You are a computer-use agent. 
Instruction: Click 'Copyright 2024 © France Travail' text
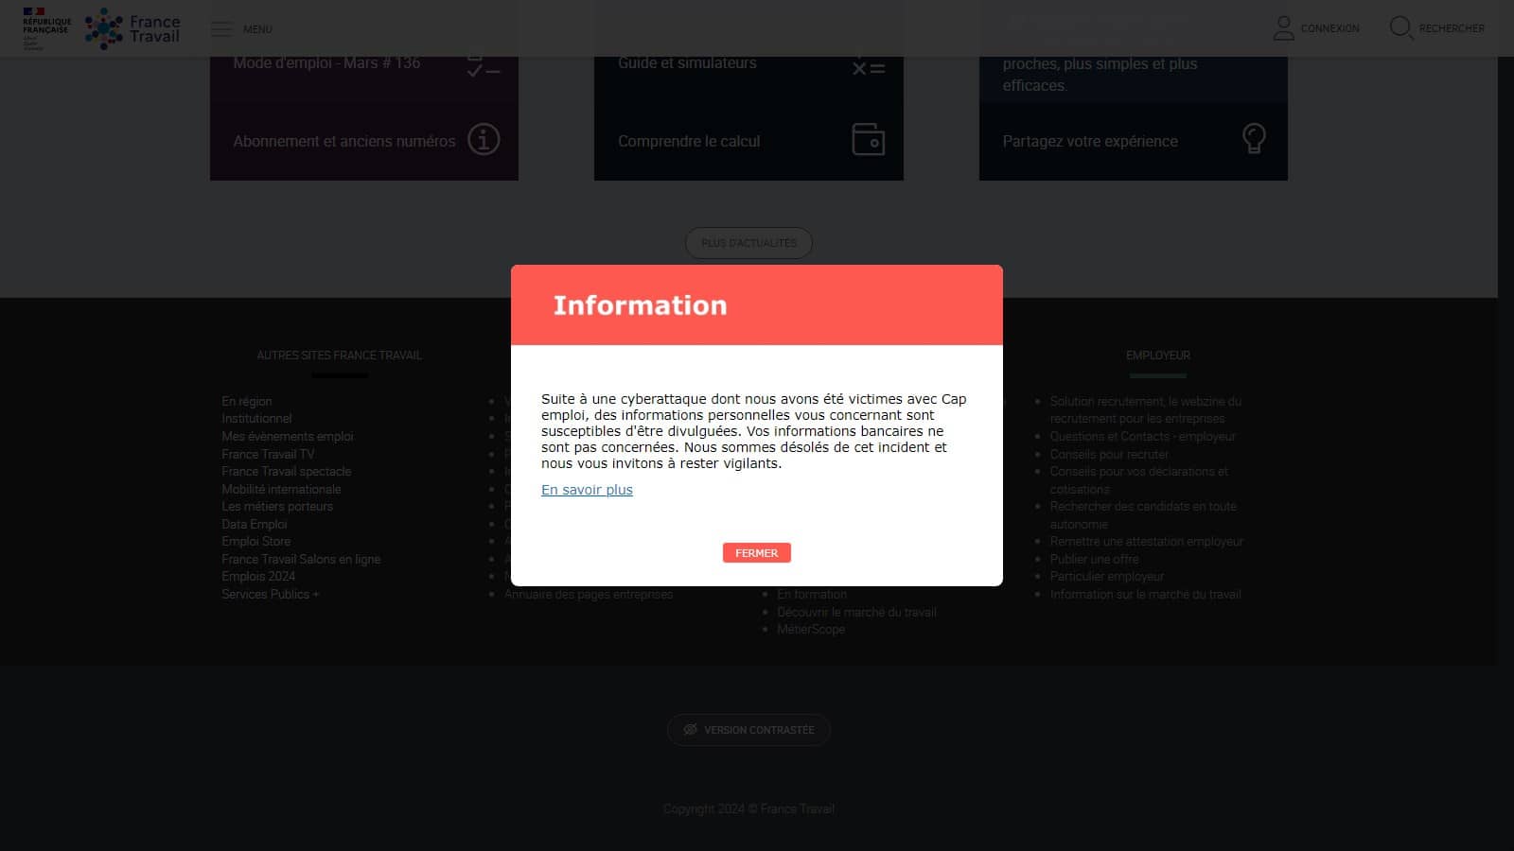[748, 808]
